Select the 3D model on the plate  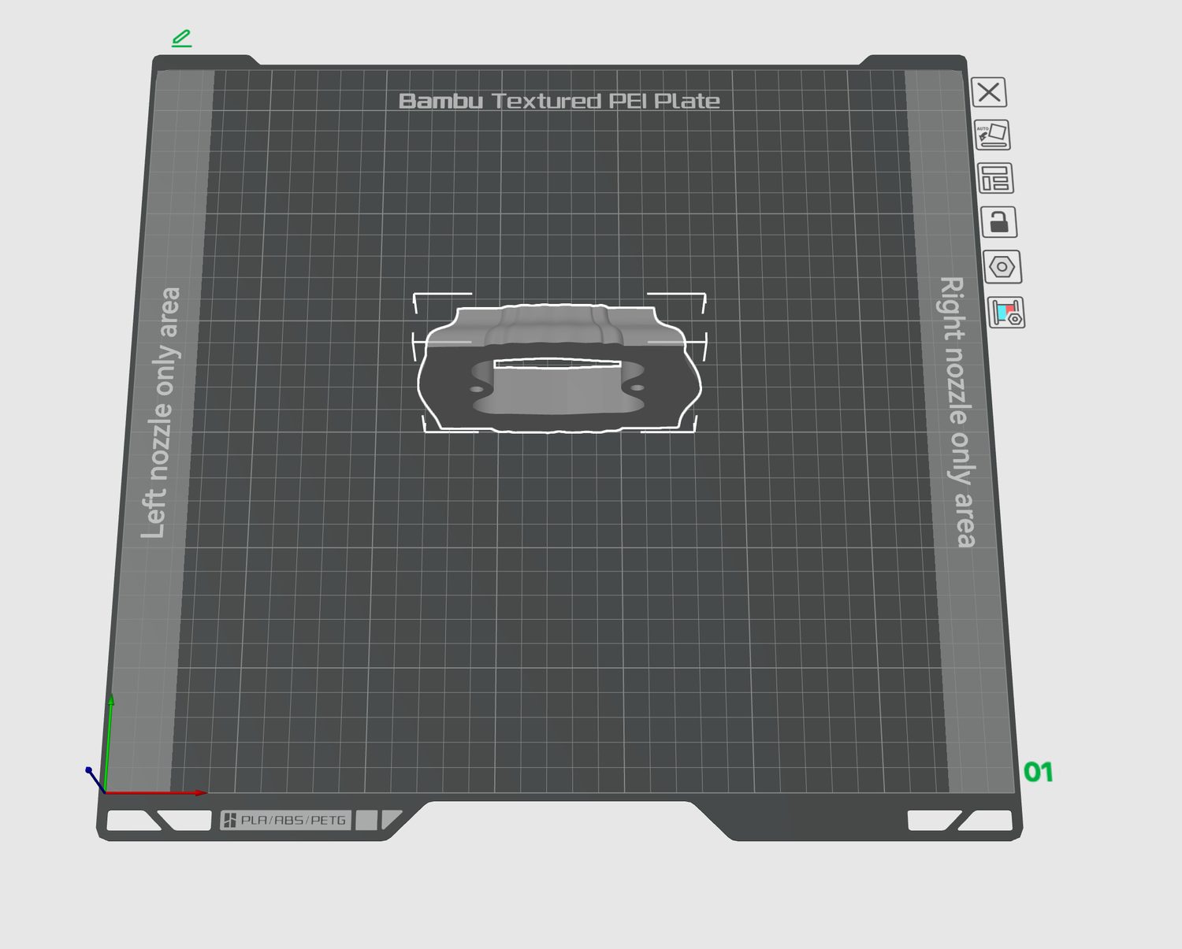point(559,368)
